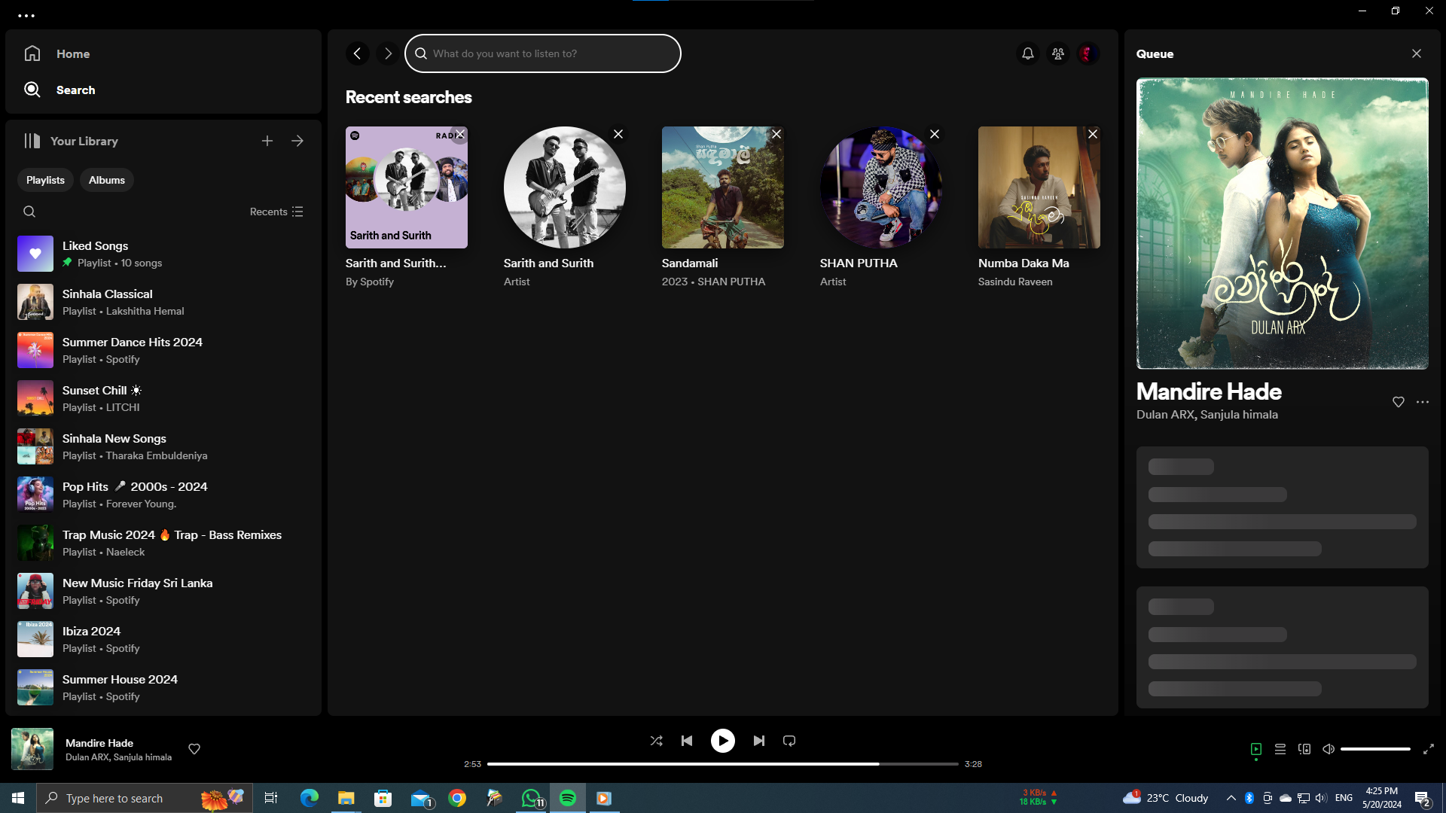Toggle the Queue list icon
The image size is (1446, 813).
[x=1280, y=749]
